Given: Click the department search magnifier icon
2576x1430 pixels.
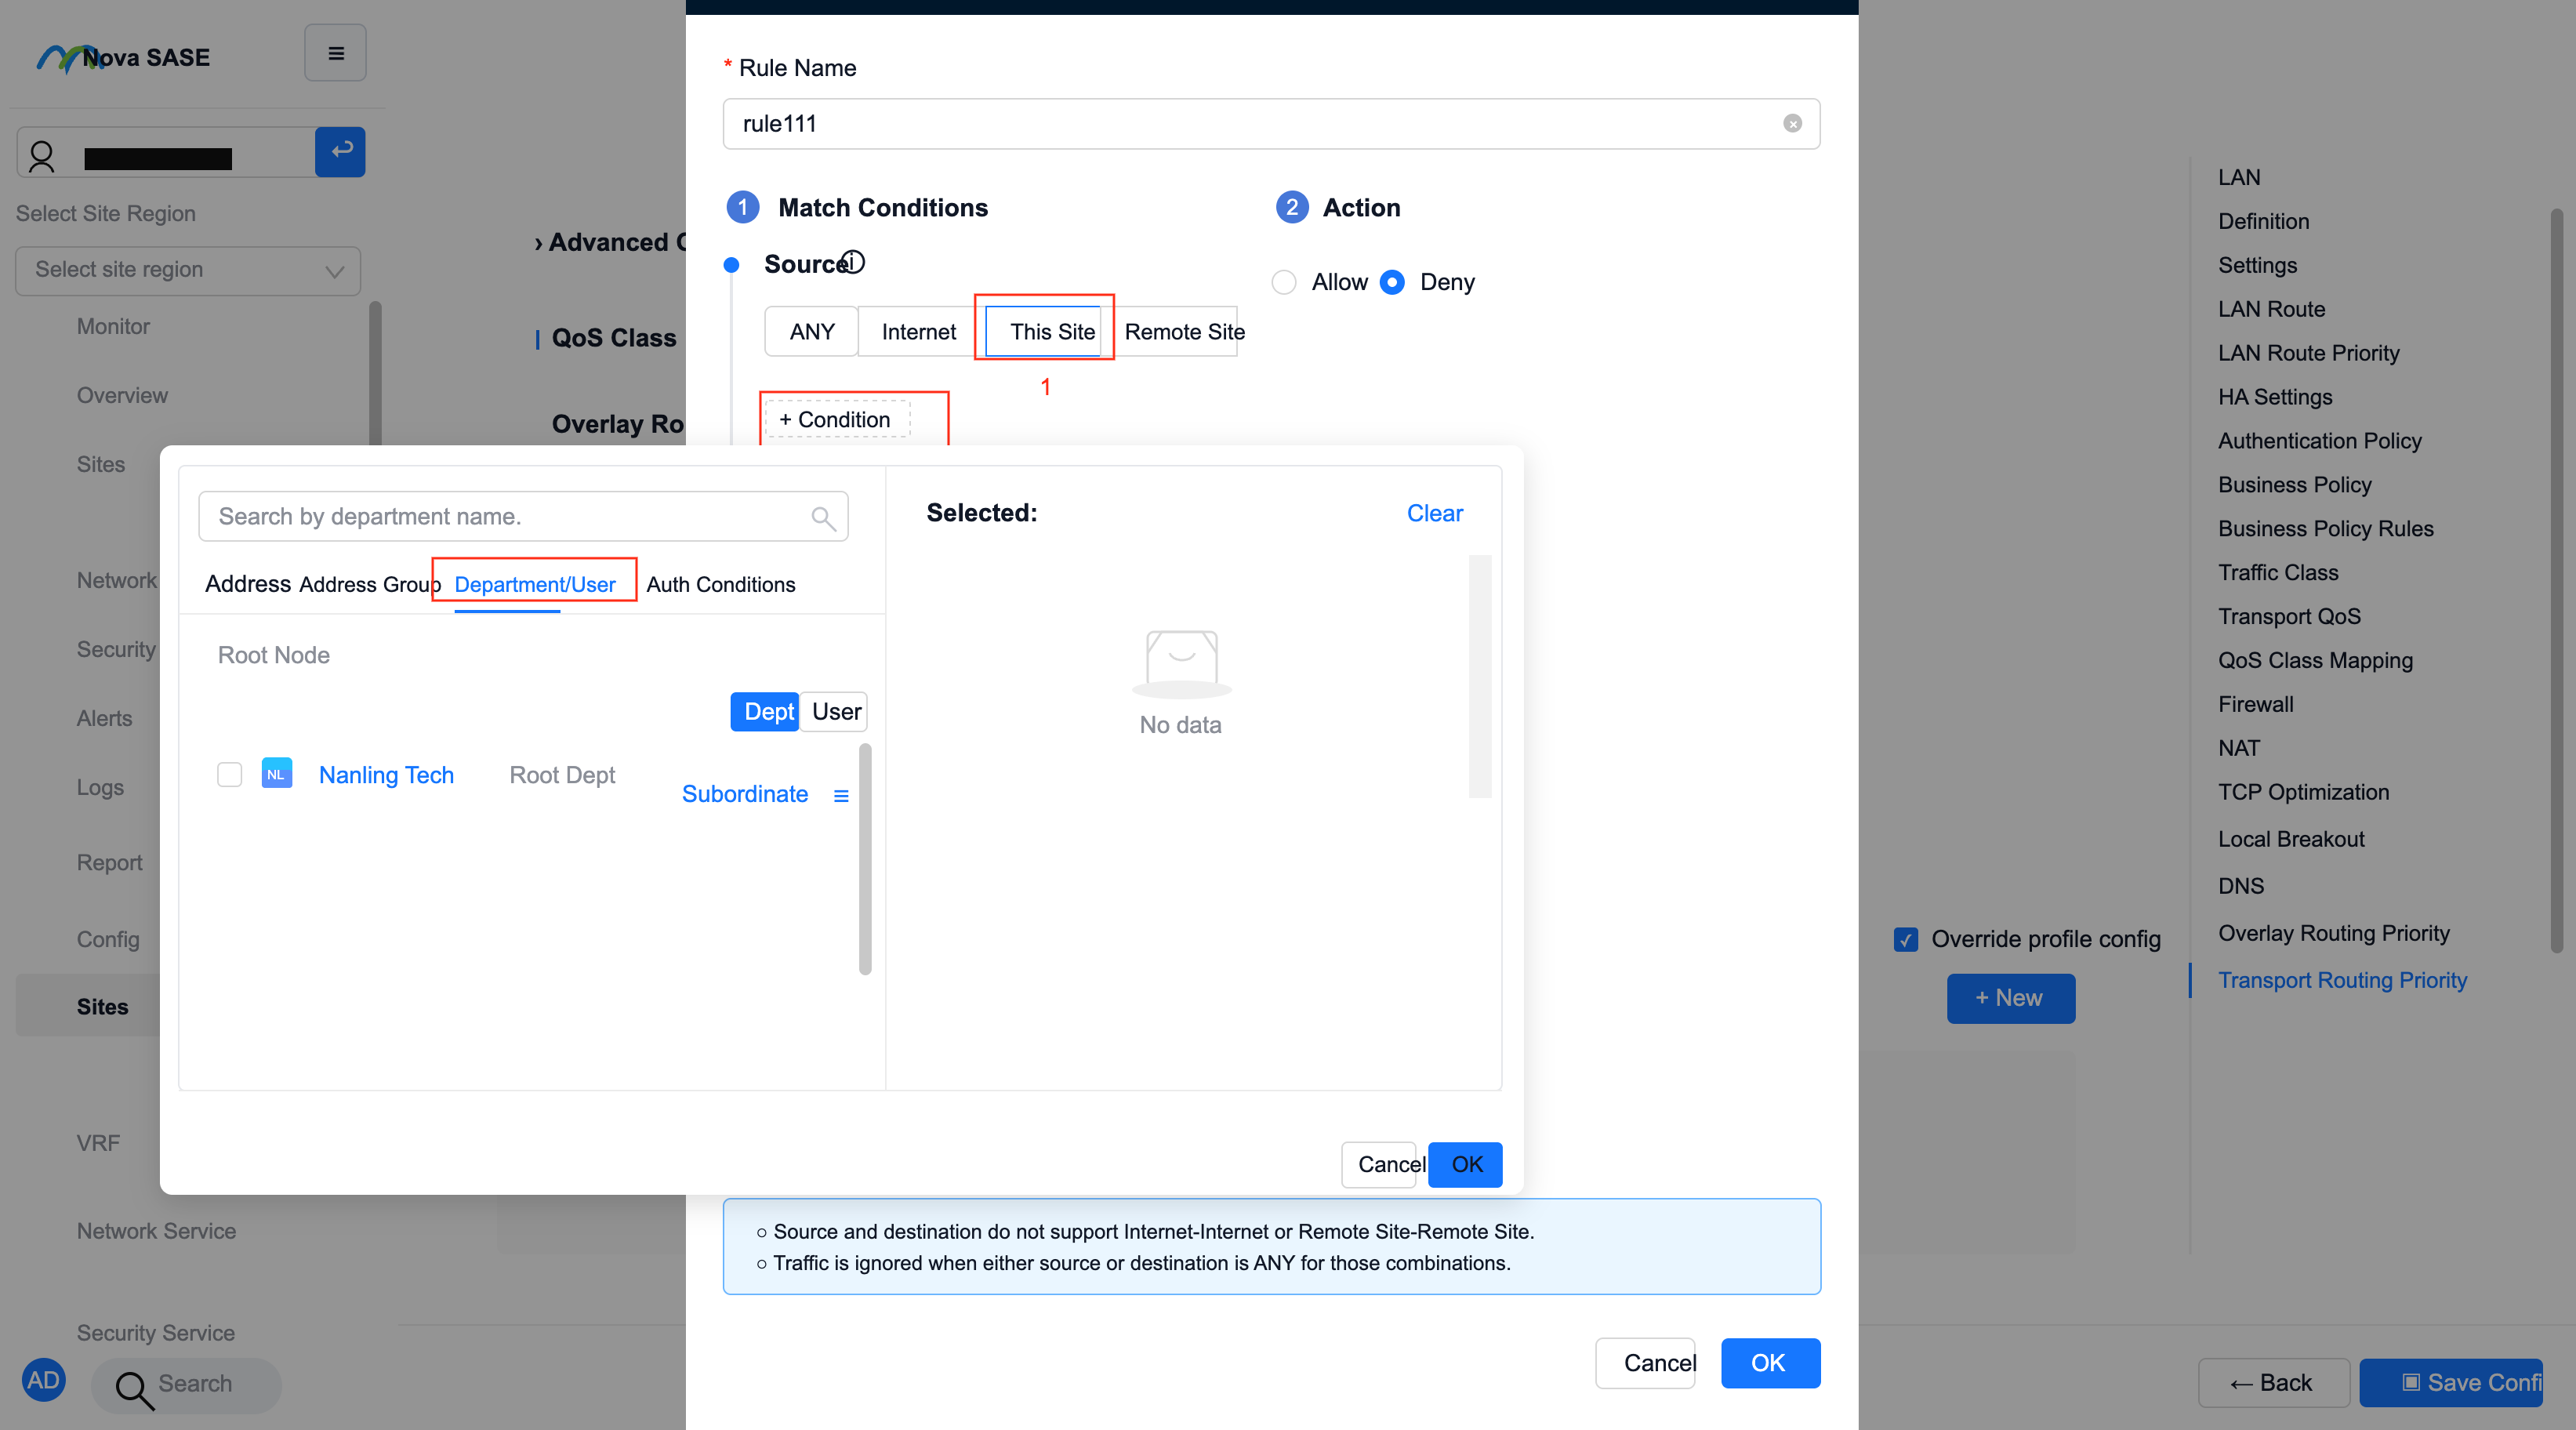Looking at the screenshot, I should pos(823,517).
